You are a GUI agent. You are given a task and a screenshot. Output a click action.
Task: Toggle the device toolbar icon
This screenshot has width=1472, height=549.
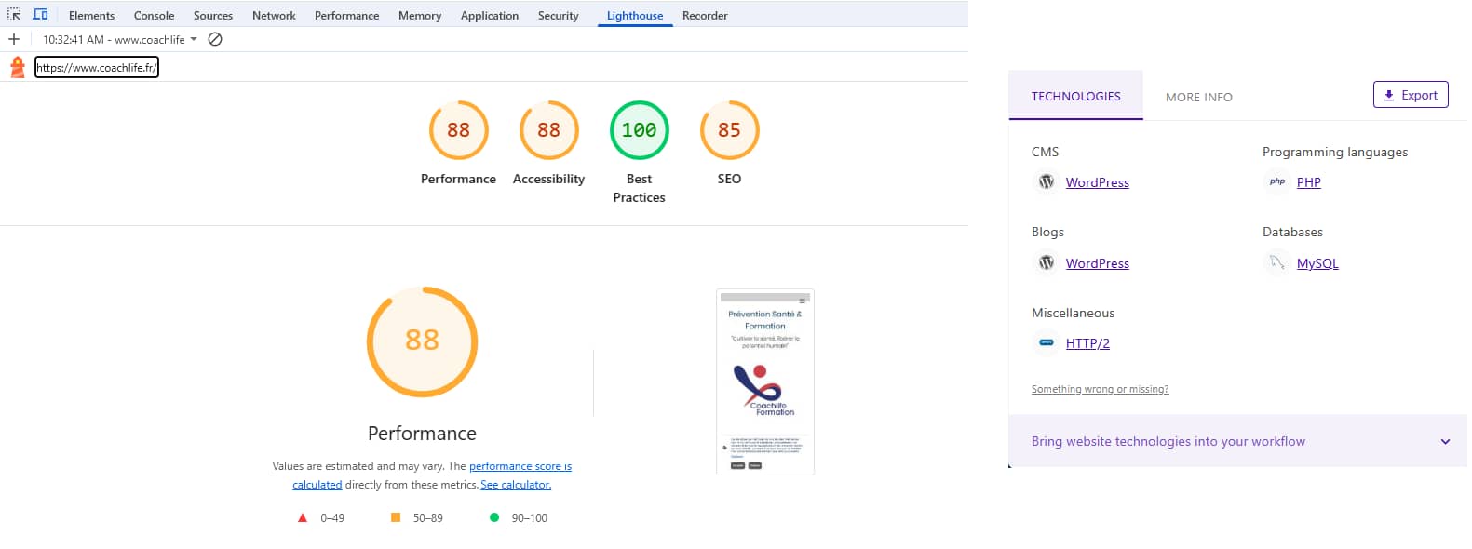(x=40, y=15)
